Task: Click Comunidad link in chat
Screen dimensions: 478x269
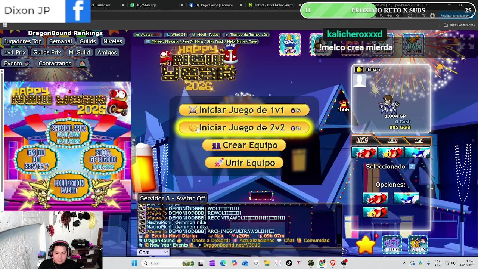Action: click(x=316, y=241)
